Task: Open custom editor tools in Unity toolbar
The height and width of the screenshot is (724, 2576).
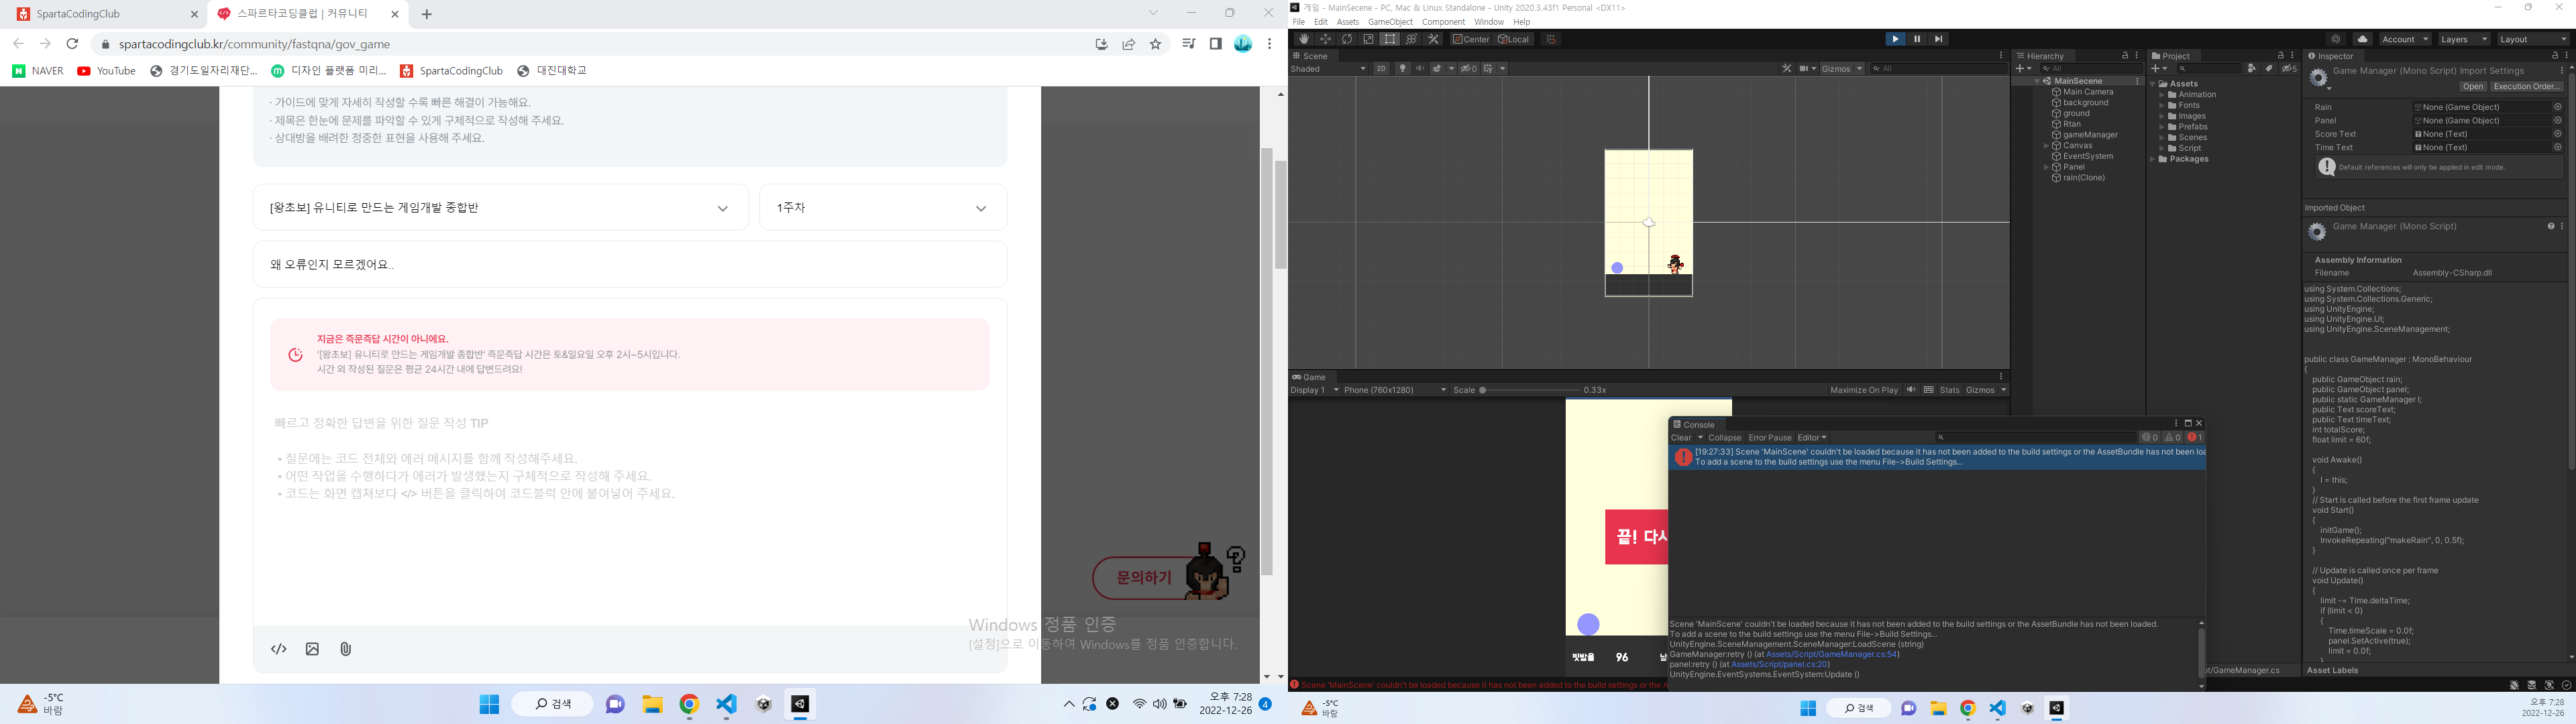Action: click(1433, 39)
